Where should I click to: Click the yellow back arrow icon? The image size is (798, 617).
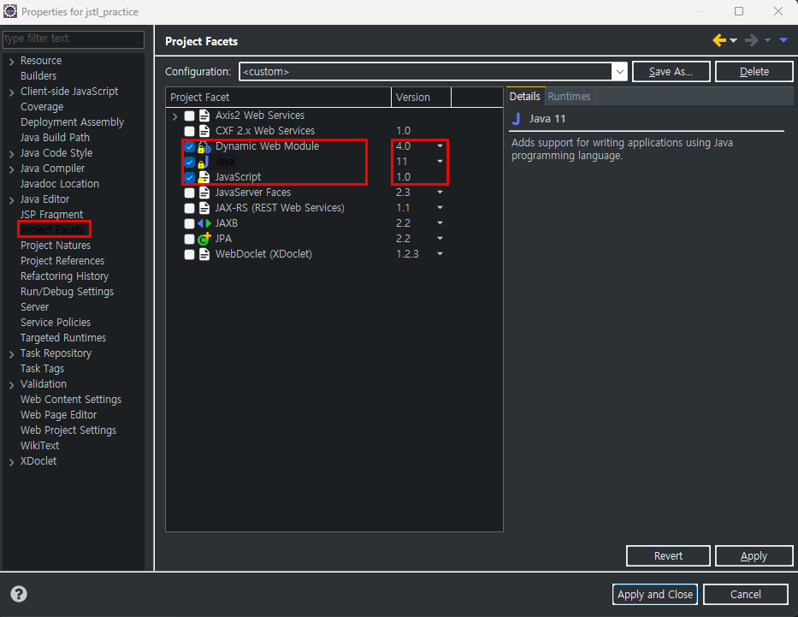[719, 40]
